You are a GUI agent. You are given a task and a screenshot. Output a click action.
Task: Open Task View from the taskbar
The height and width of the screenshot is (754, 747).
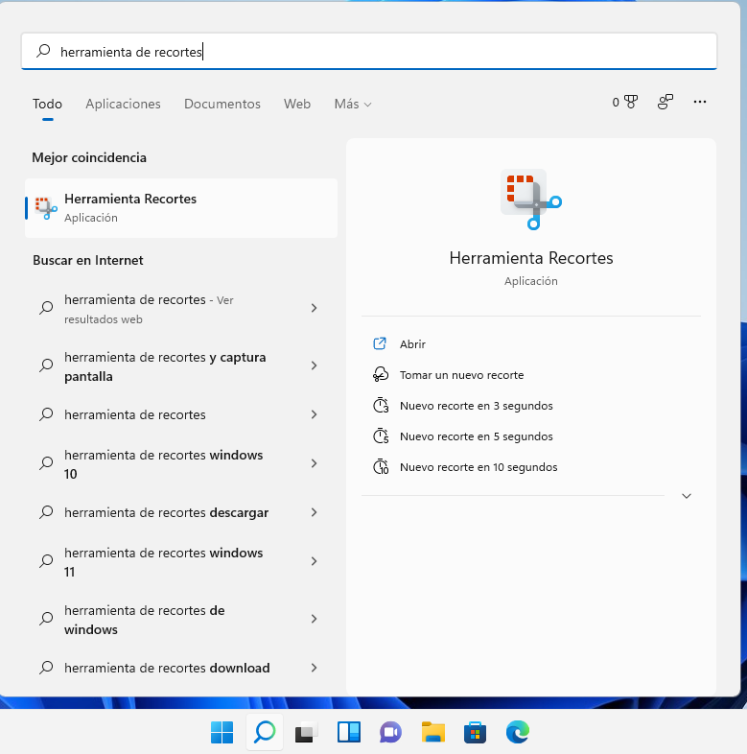(x=306, y=732)
